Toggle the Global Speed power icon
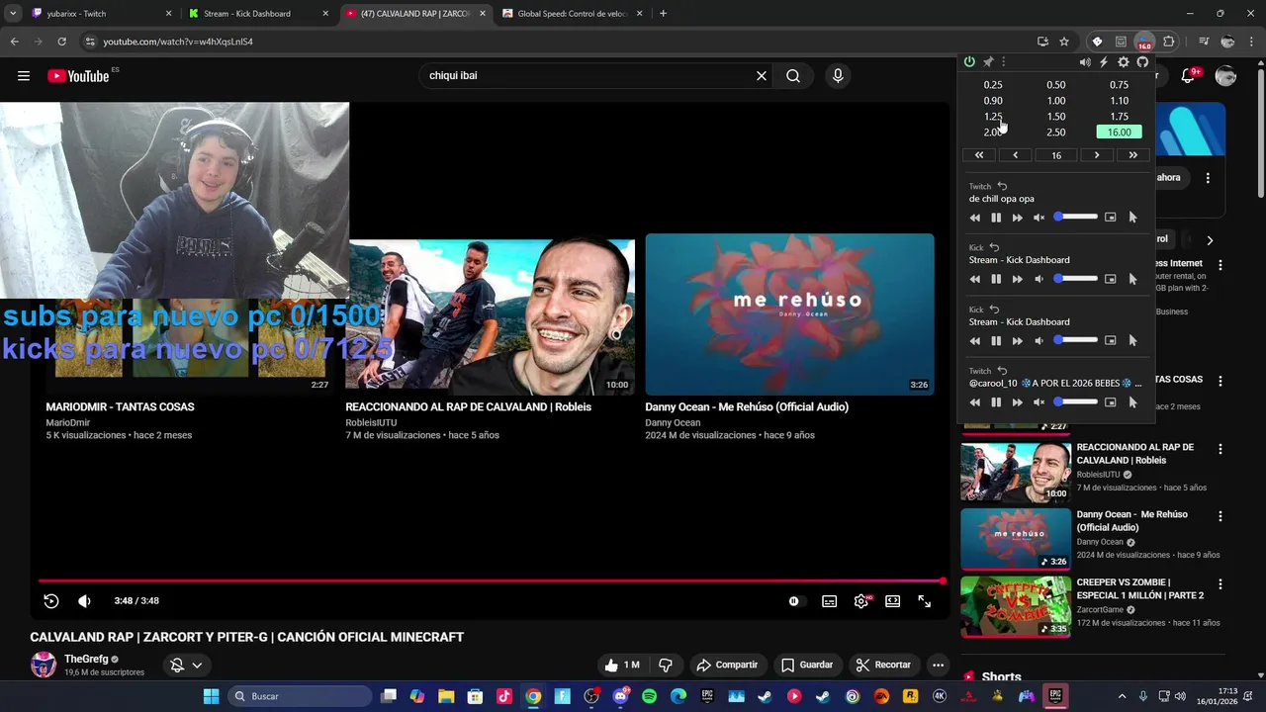The height and width of the screenshot is (712, 1266). point(969,62)
